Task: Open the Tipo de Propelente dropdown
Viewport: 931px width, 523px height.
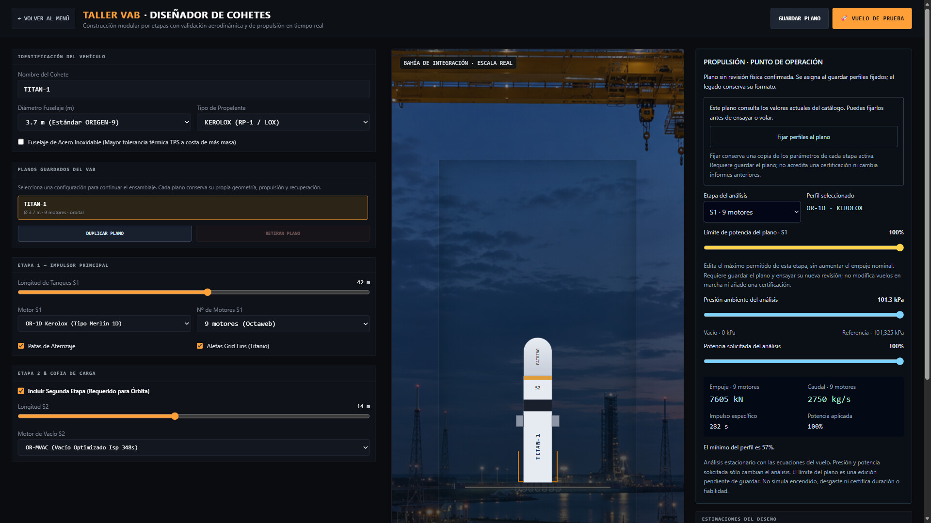Action: [283, 122]
